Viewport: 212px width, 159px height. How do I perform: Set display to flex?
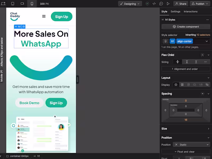click(x=182, y=85)
